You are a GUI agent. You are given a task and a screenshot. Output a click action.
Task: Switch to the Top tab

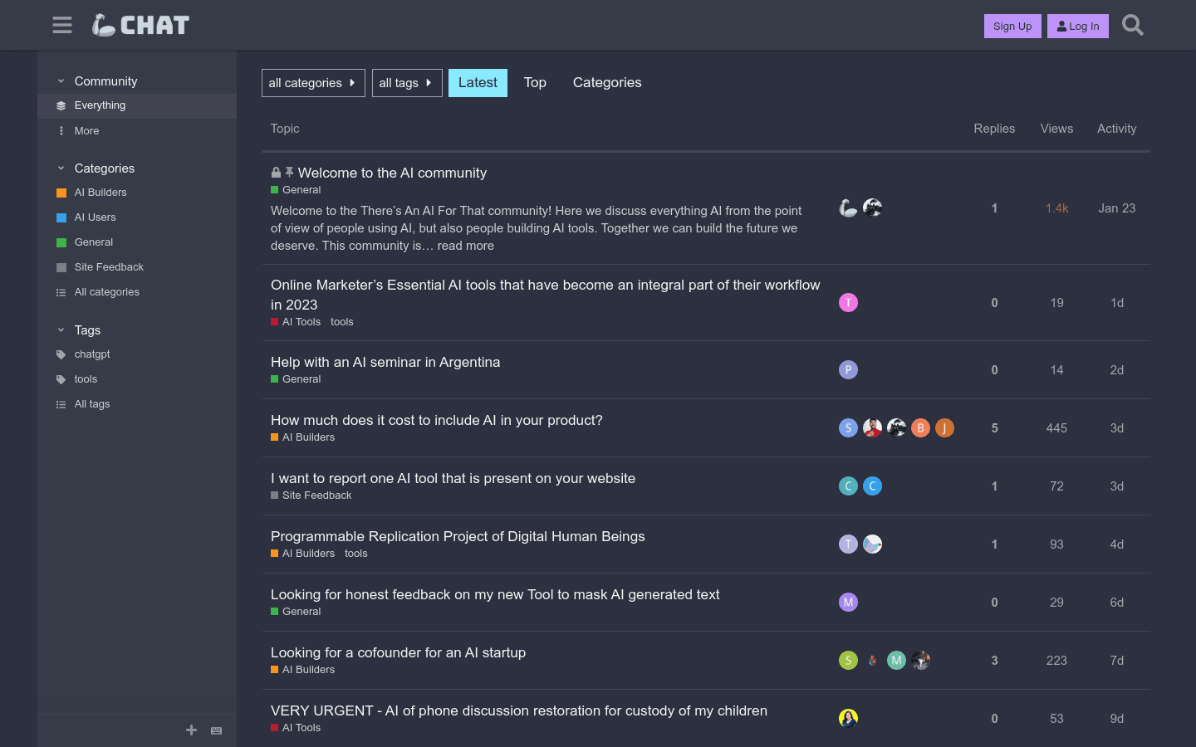[535, 83]
